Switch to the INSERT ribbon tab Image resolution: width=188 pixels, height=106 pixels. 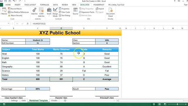pyautogui.click(x=18, y=5)
